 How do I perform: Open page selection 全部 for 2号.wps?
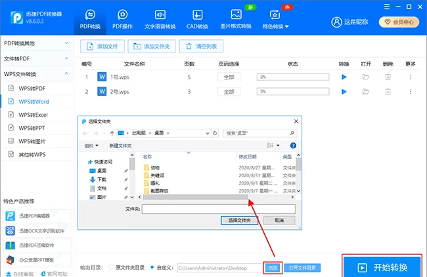click(x=229, y=92)
